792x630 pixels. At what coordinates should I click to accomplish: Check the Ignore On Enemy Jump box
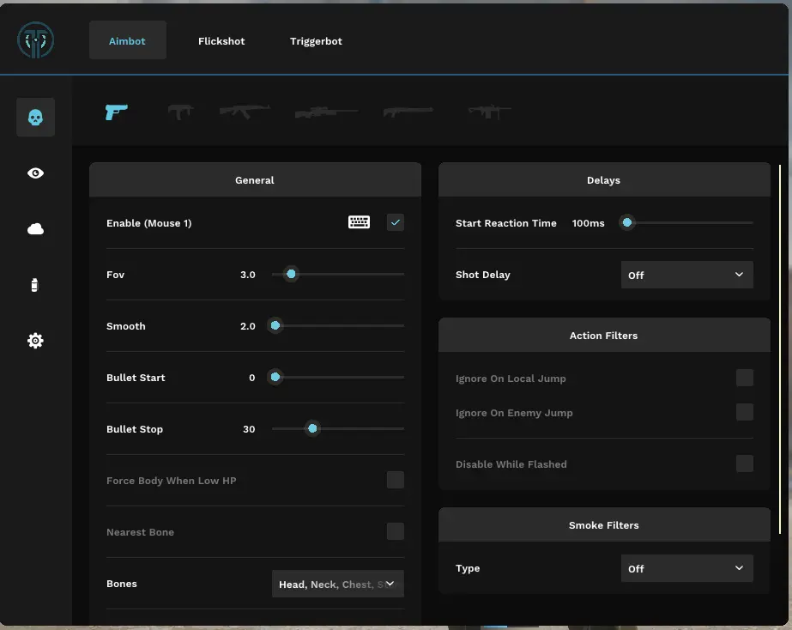coord(745,412)
